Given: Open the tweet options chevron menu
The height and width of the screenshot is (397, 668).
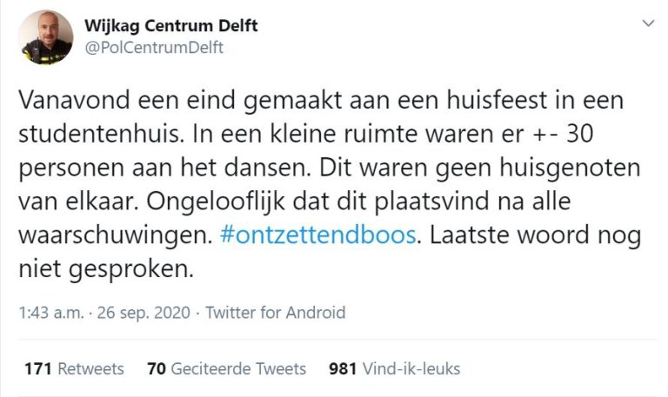Looking at the screenshot, I should coord(646,22).
